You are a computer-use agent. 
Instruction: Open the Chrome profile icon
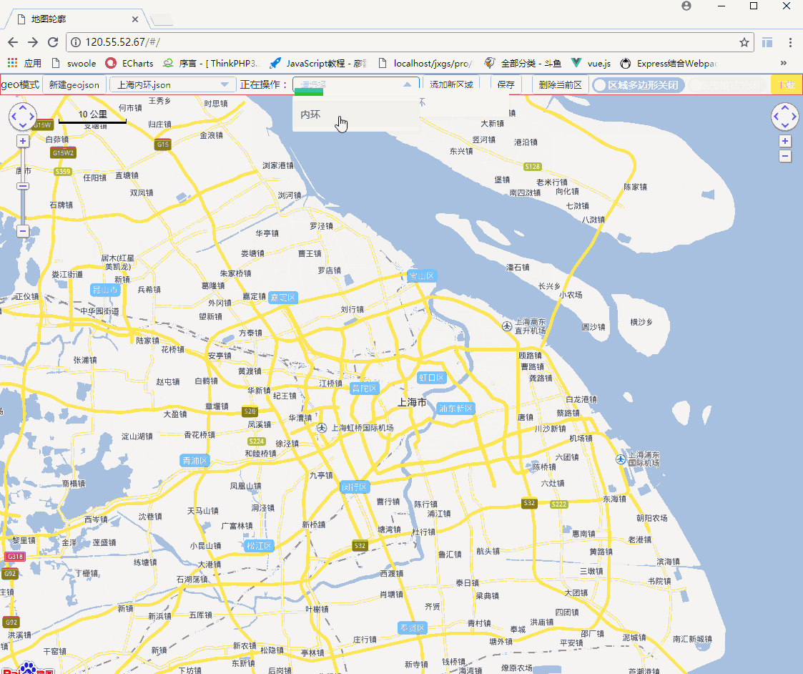point(686,6)
